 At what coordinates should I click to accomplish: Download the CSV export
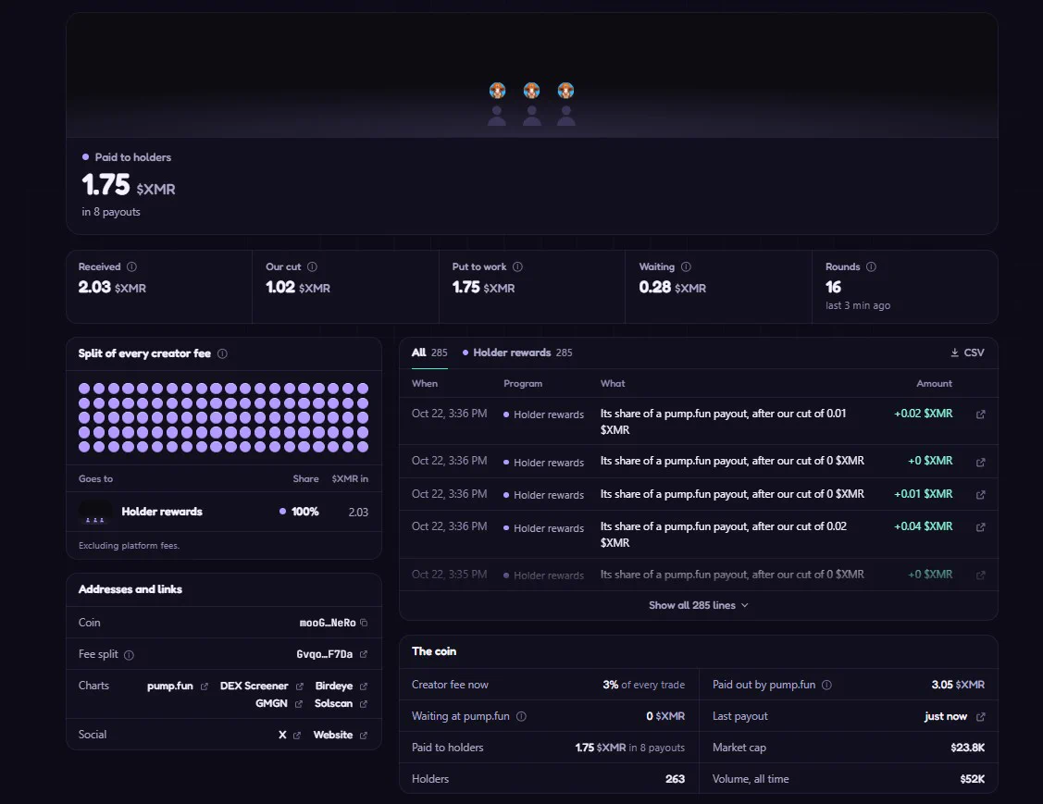click(967, 353)
